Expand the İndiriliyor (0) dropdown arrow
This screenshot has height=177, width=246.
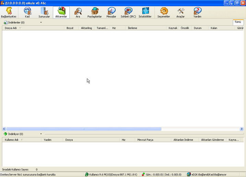[x=41, y=134]
